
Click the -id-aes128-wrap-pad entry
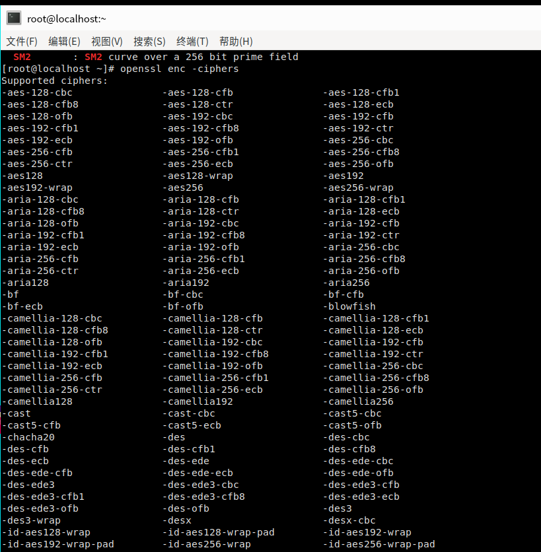(x=219, y=533)
